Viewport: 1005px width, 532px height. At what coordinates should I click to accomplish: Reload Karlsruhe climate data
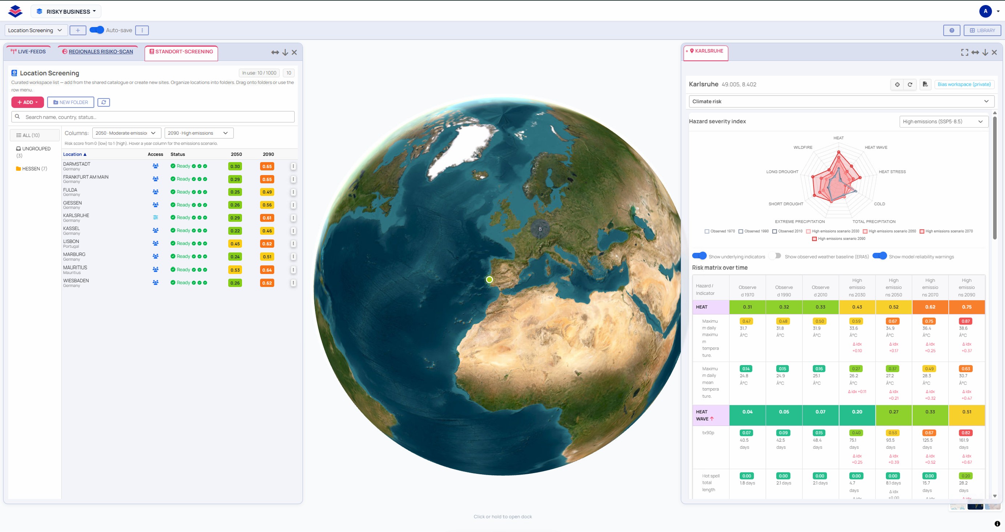910,84
